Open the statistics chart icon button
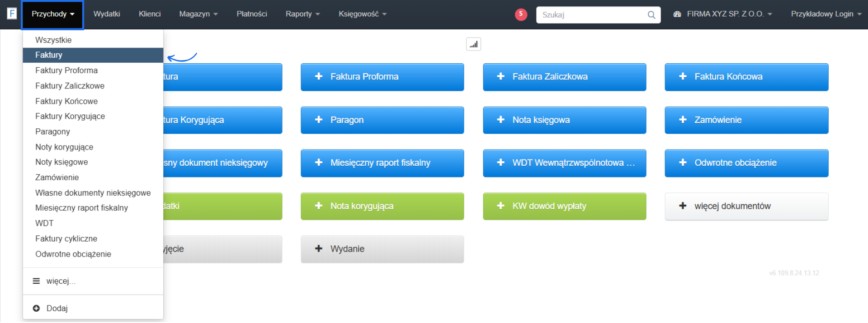Screen dimensions: 868x323 473,44
